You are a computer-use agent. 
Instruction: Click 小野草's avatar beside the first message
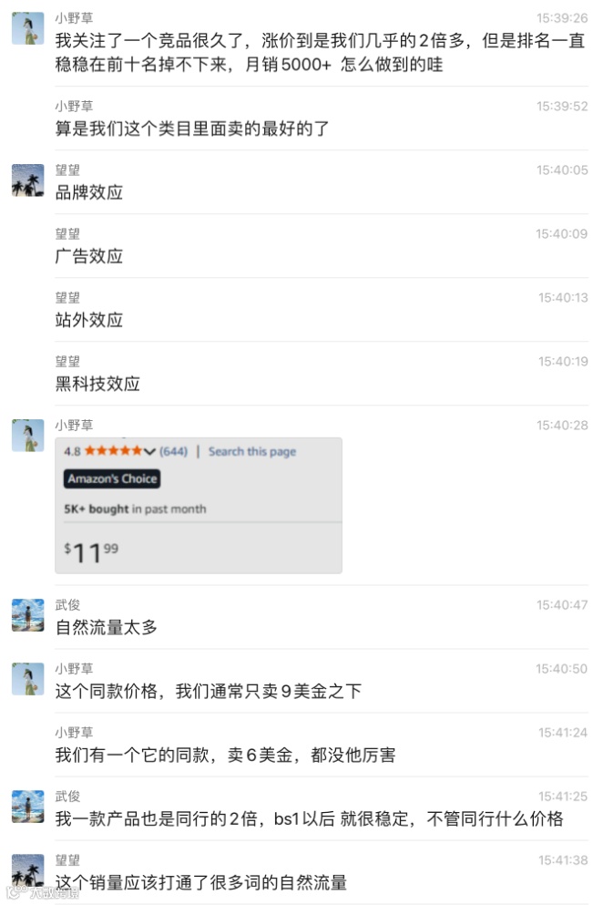(x=27, y=28)
